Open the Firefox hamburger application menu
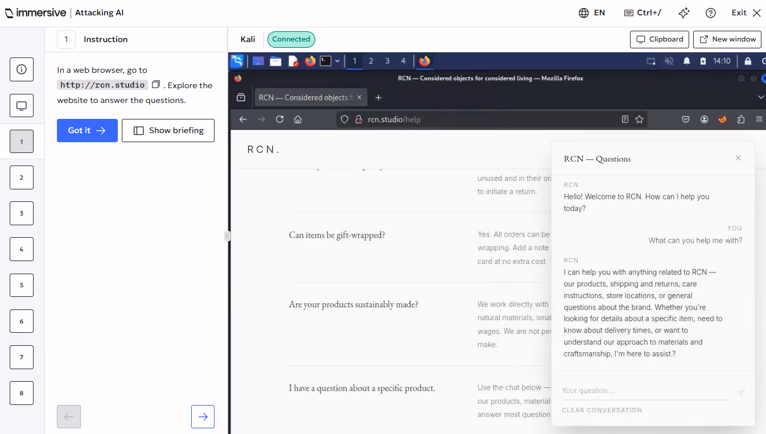 [759, 119]
